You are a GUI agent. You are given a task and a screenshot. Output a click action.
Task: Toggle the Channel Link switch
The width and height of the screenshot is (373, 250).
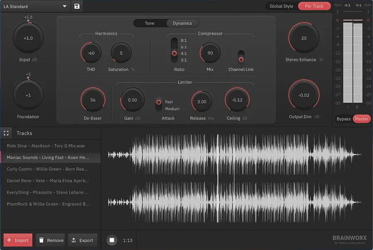pyautogui.click(x=241, y=56)
